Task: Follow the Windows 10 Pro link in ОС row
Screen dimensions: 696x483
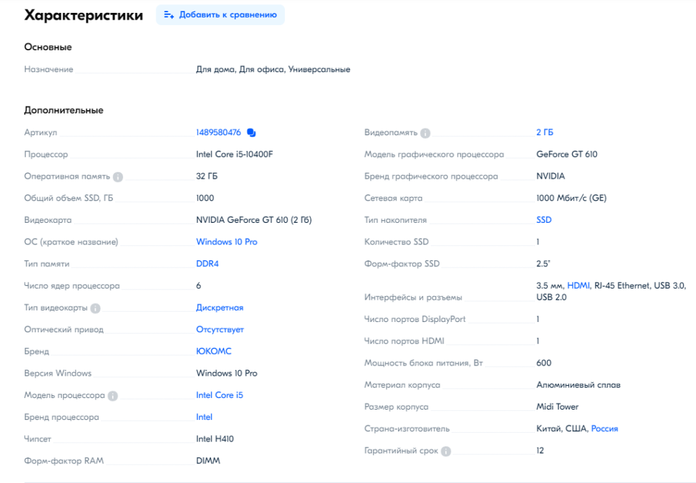Action: pyautogui.click(x=226, y=242)
